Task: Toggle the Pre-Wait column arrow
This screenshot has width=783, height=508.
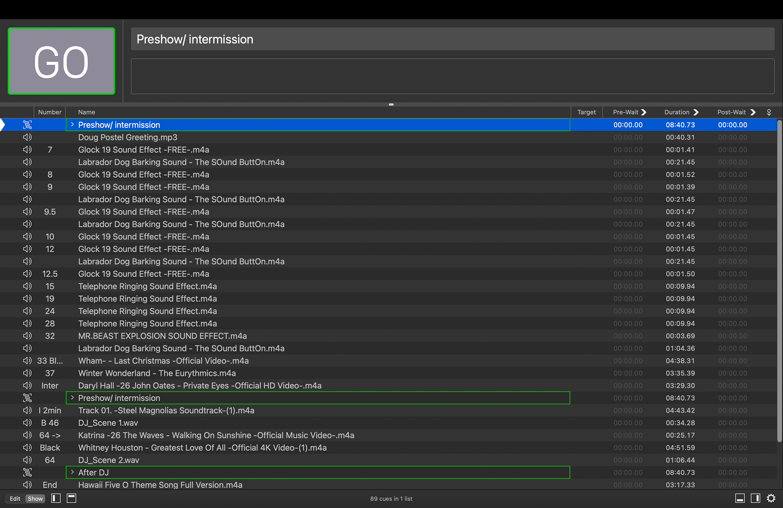Action: tap(644, 112)
